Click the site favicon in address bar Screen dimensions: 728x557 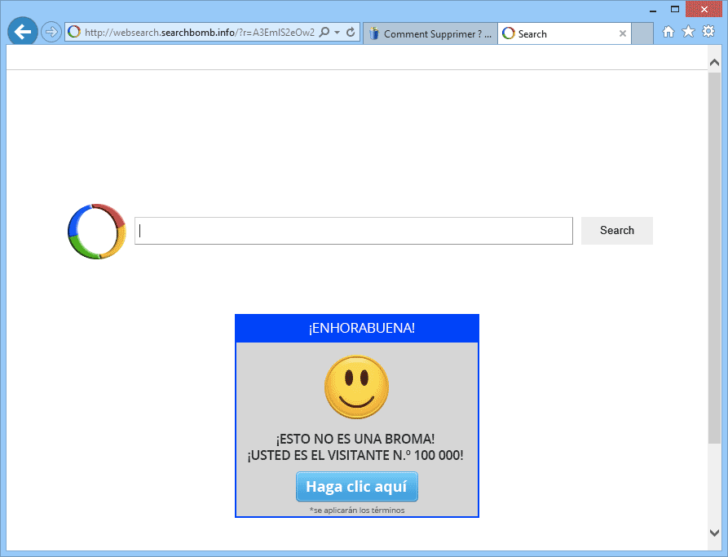(x=74, y=32)
